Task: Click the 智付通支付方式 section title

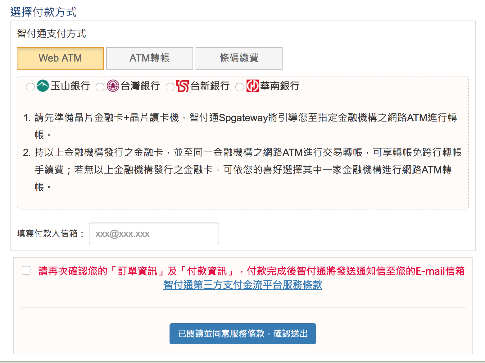Action: 52,34
